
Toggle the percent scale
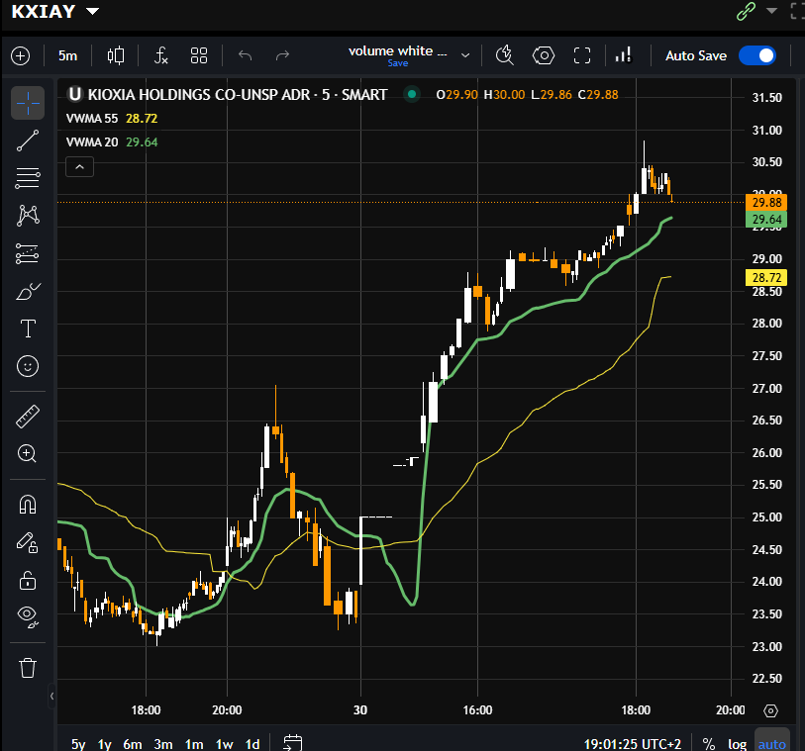[x=709, y=744]
